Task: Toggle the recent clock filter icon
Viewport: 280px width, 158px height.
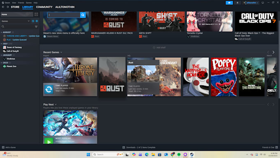Action: point(33,21)
